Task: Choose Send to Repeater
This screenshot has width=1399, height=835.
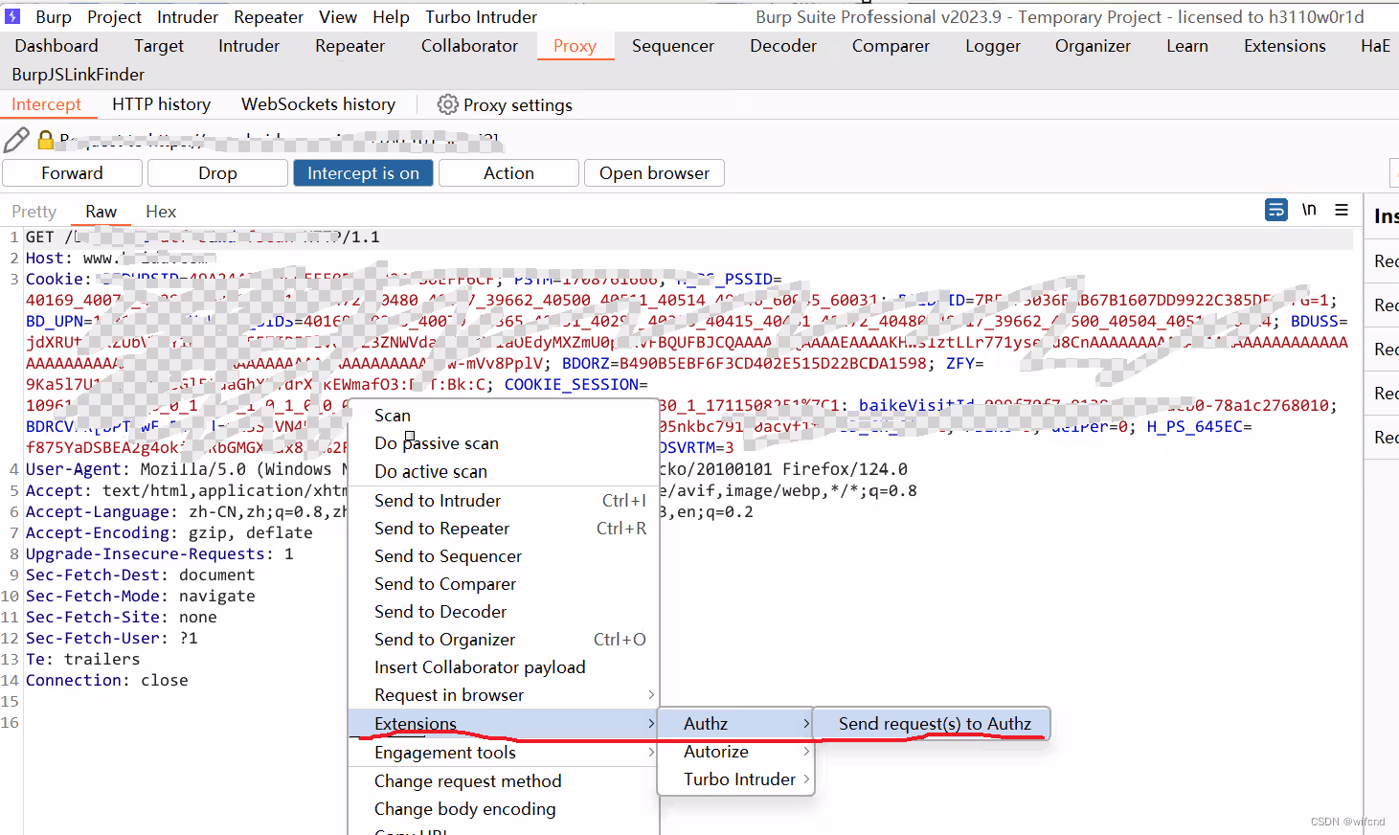Action: pos(441,529)
